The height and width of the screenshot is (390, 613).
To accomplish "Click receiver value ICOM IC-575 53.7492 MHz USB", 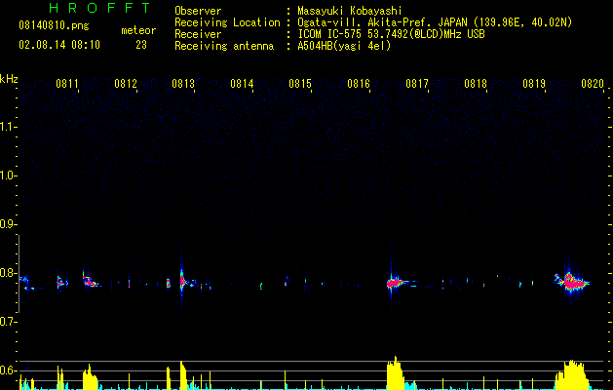I will point(391,34).
